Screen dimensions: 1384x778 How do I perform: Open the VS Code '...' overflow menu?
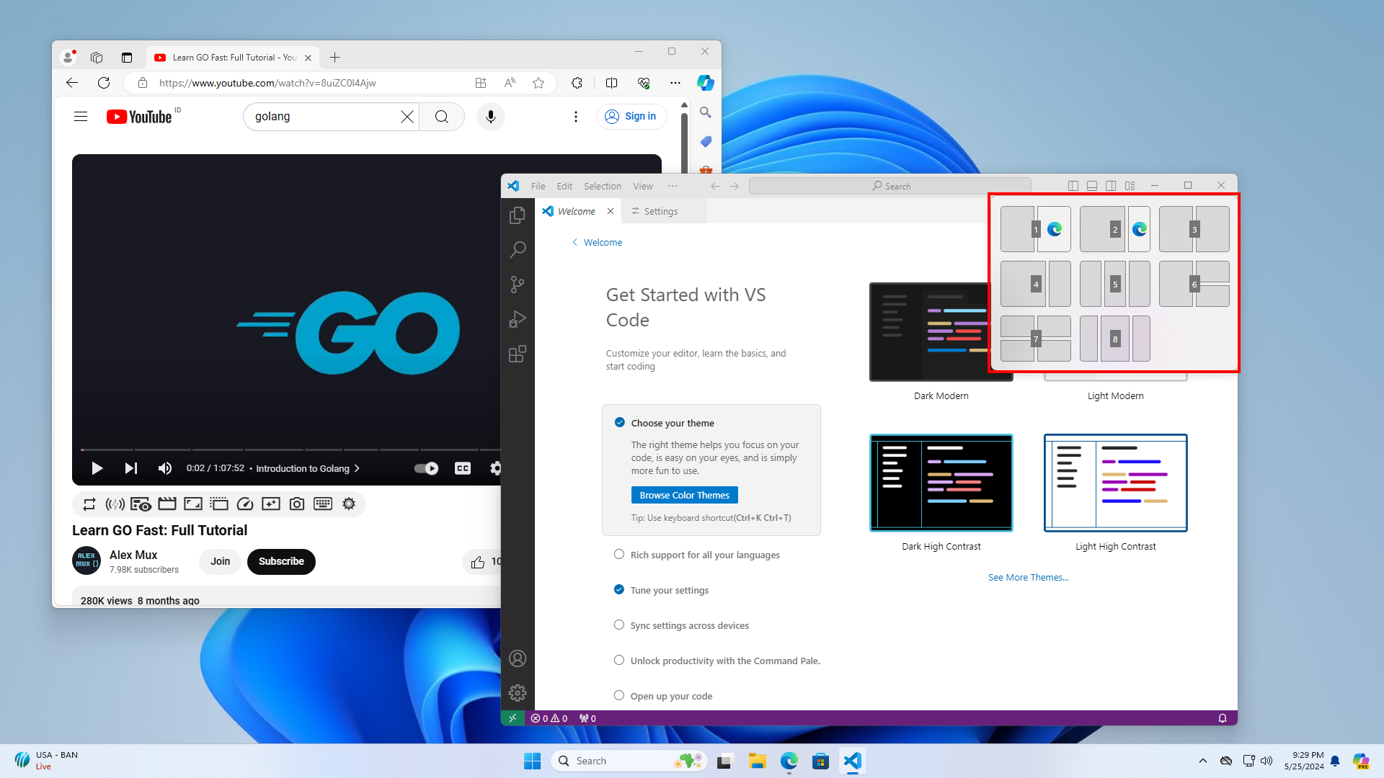[673, 186]
